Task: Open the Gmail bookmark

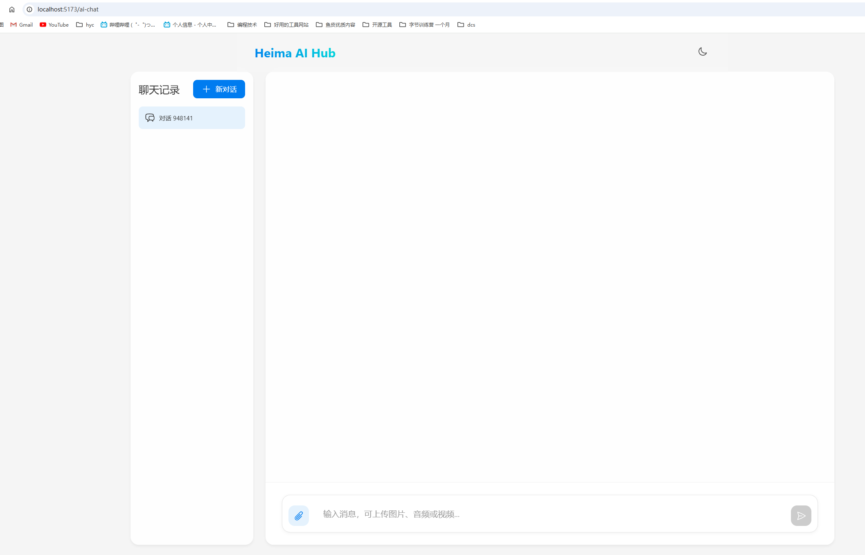Action: [22, 25]
